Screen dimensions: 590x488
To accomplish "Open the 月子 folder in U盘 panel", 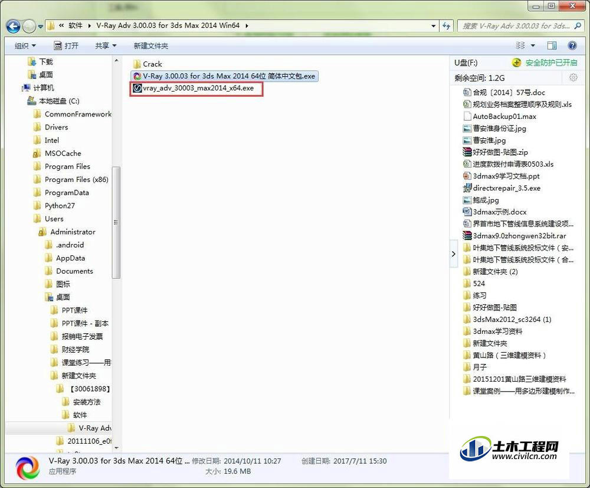I will point(475,367).
